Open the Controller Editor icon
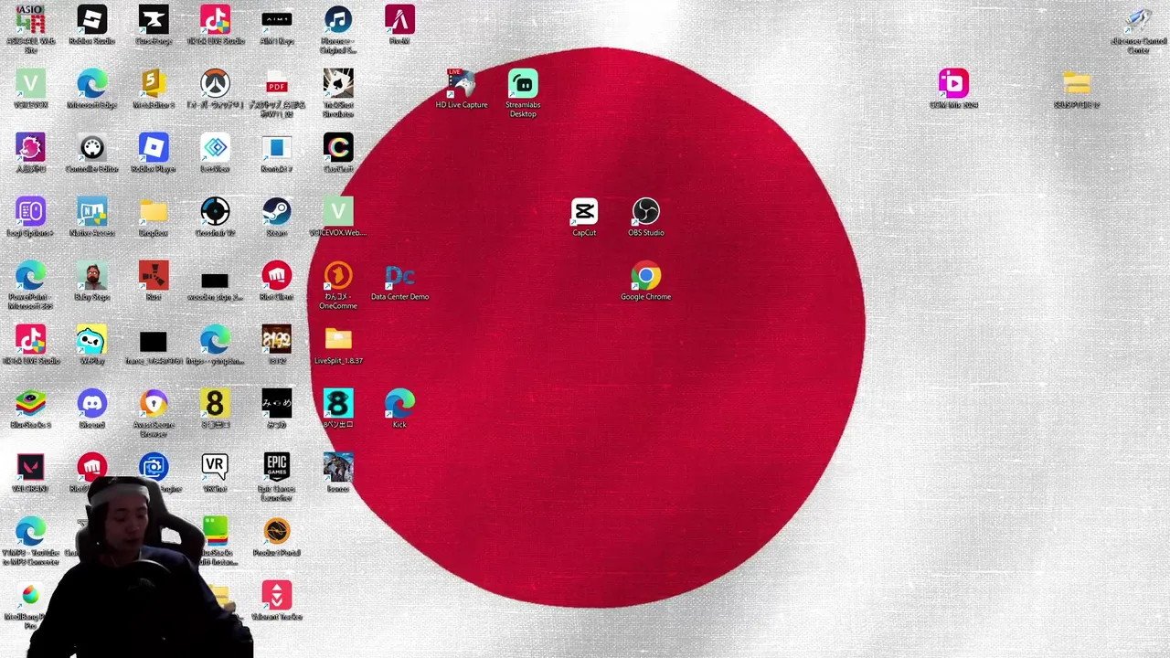This screenshot has height=658, width=1170. [x=91, y=148]
